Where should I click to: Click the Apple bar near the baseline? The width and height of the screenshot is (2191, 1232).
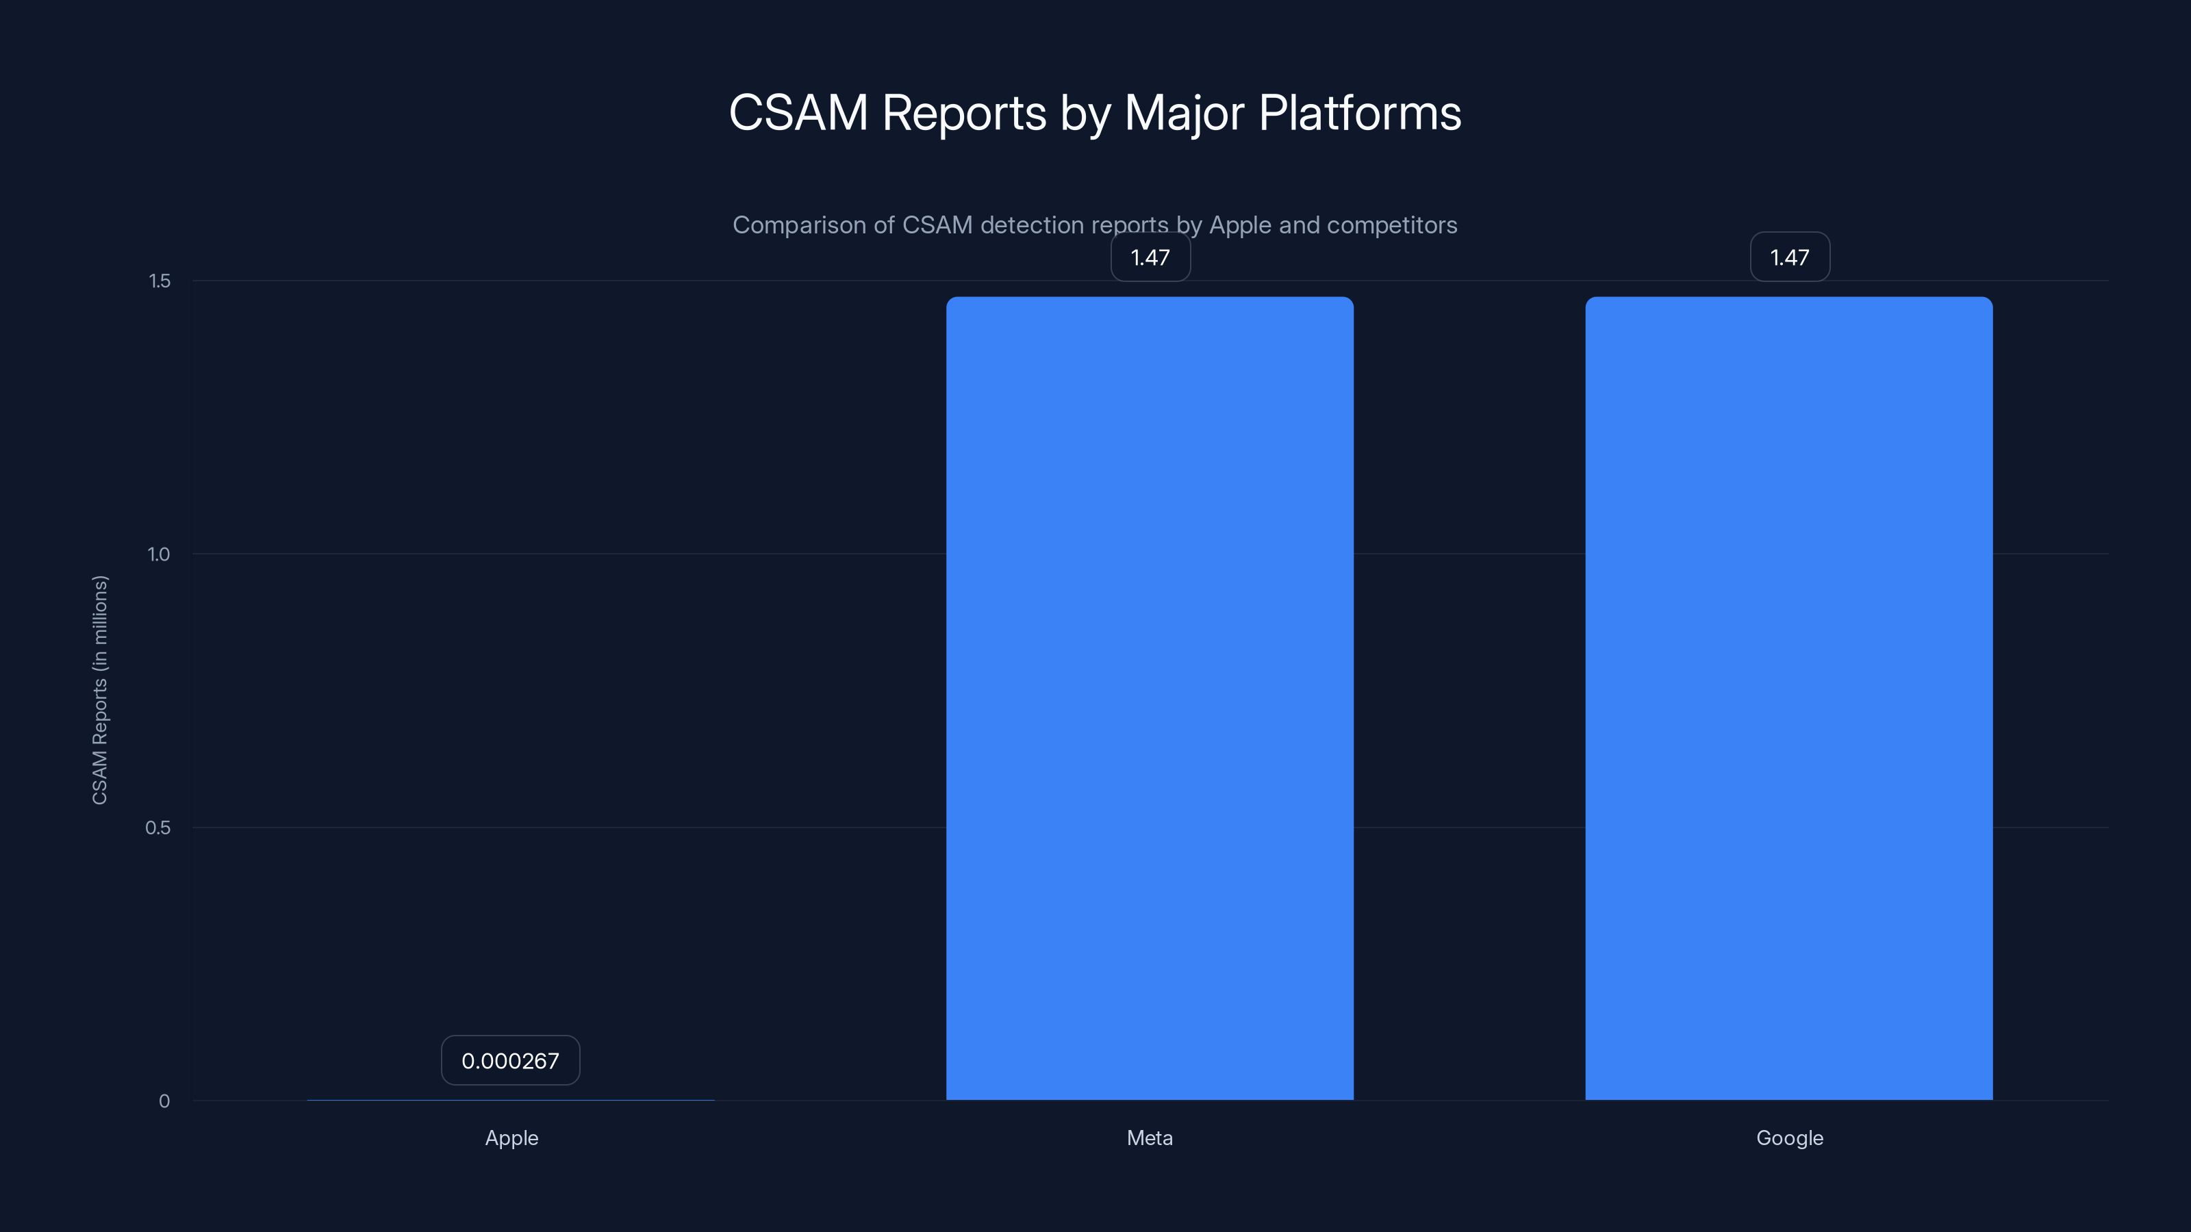[x=510, y=1099]
